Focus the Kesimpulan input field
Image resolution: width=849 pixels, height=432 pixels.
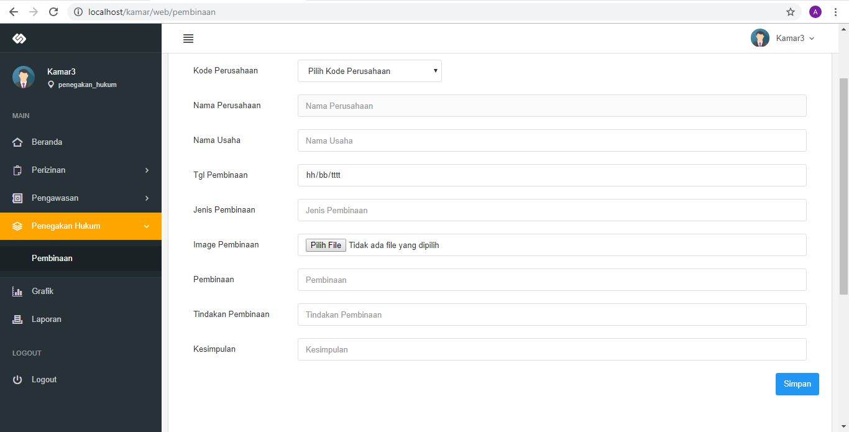pyautogui.click(x=551, y=349)
